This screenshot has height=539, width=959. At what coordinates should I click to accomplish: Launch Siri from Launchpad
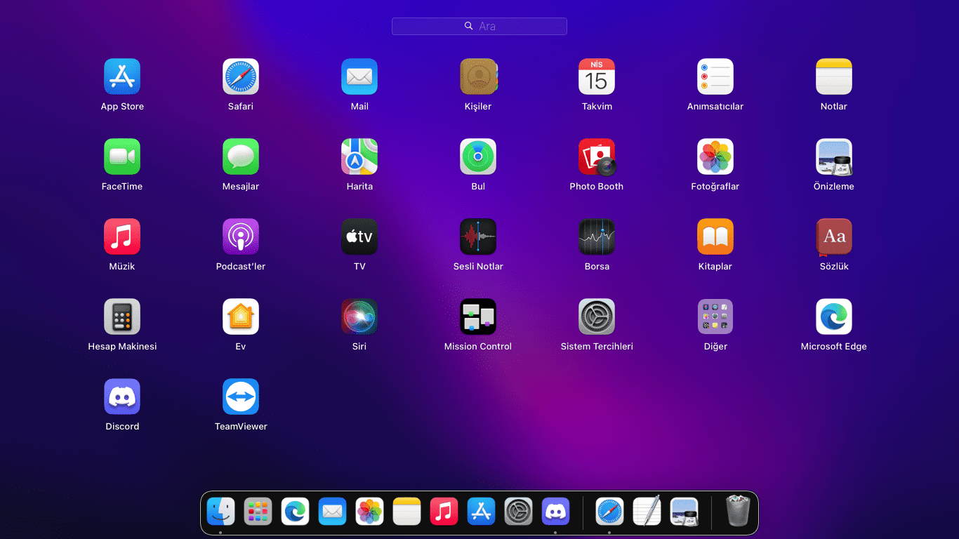click(x=359, y=317)
